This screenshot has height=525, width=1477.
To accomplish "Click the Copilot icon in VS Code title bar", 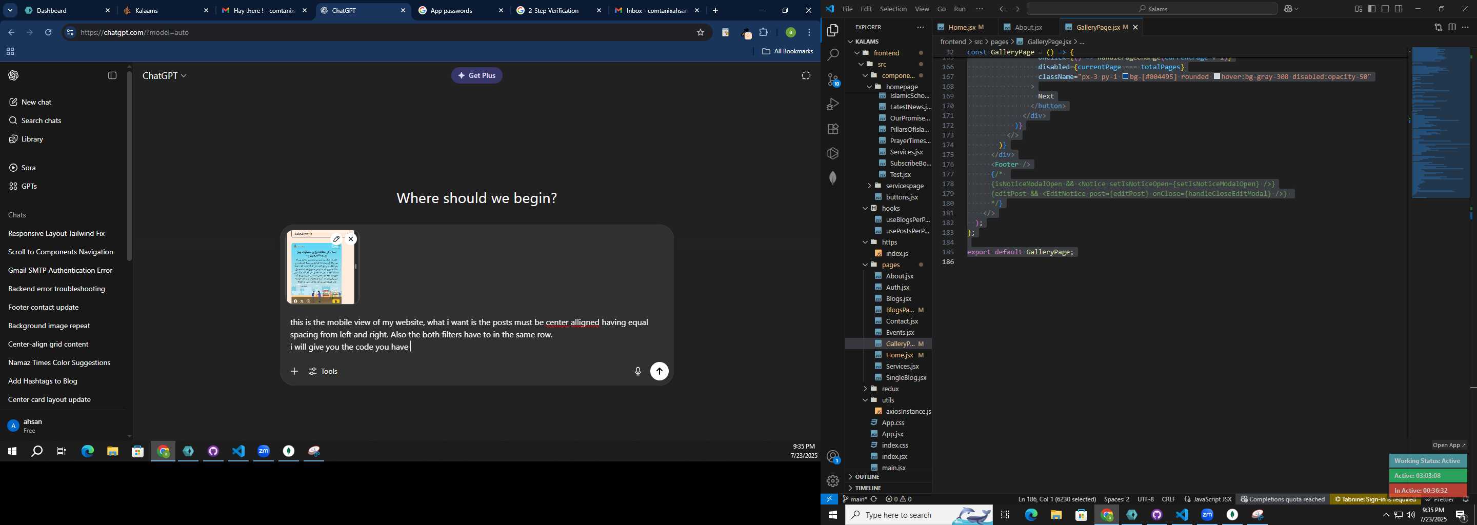I will pos(1288,9).
